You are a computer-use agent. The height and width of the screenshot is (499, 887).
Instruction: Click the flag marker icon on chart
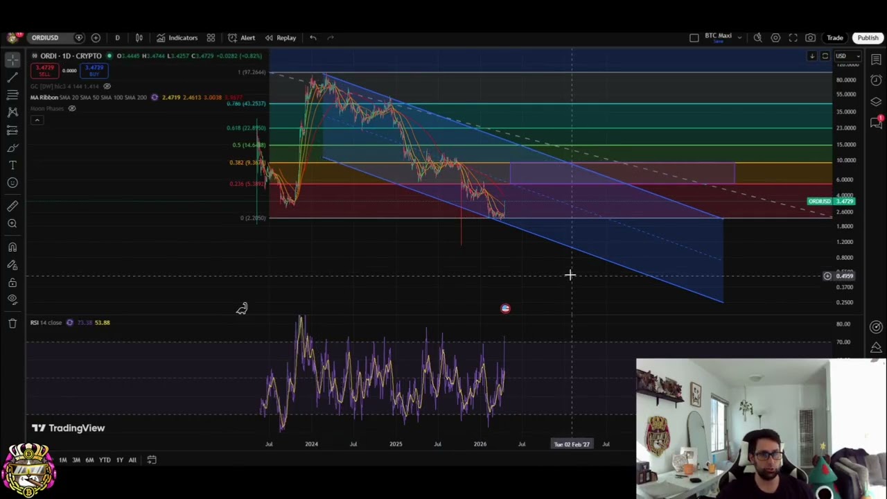[505, 308]
